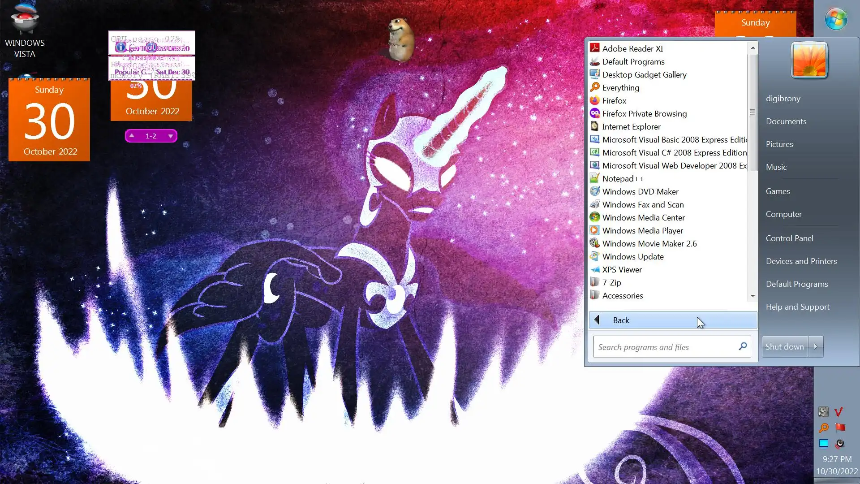Click the red flag Action Center icon
The image size is (860, 484).
click(840, 427)
